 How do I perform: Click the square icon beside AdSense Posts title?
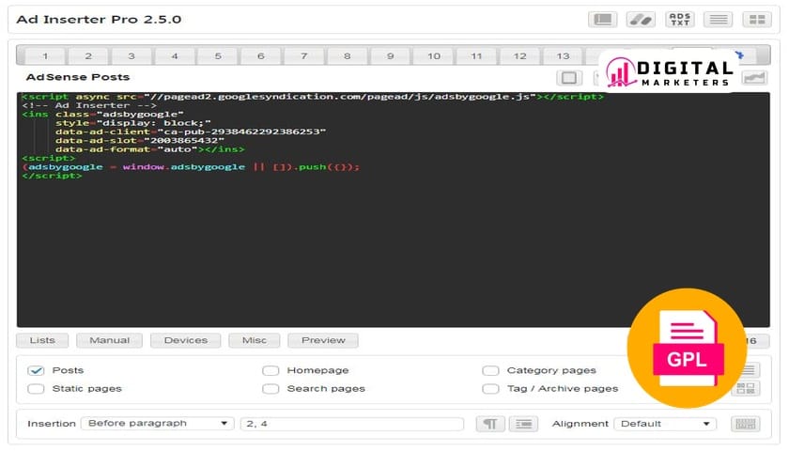(568, 78)
